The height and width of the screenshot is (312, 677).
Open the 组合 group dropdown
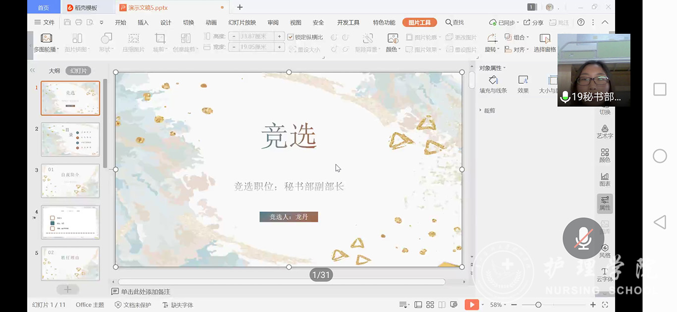(516, 37)
